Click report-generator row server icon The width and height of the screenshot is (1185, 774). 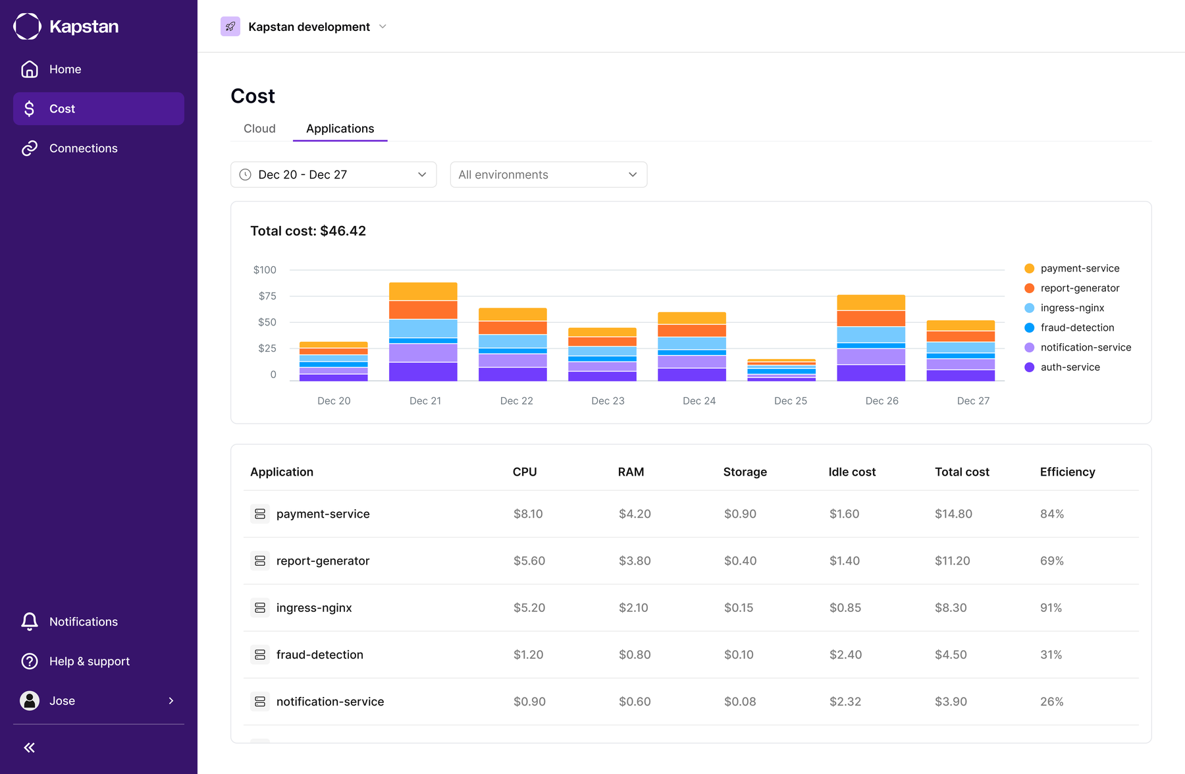click(260, 561)
